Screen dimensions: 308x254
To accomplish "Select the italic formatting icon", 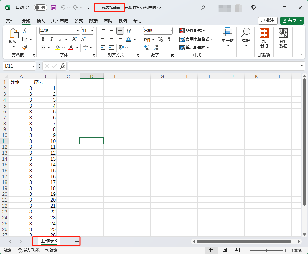I will 51,39.
